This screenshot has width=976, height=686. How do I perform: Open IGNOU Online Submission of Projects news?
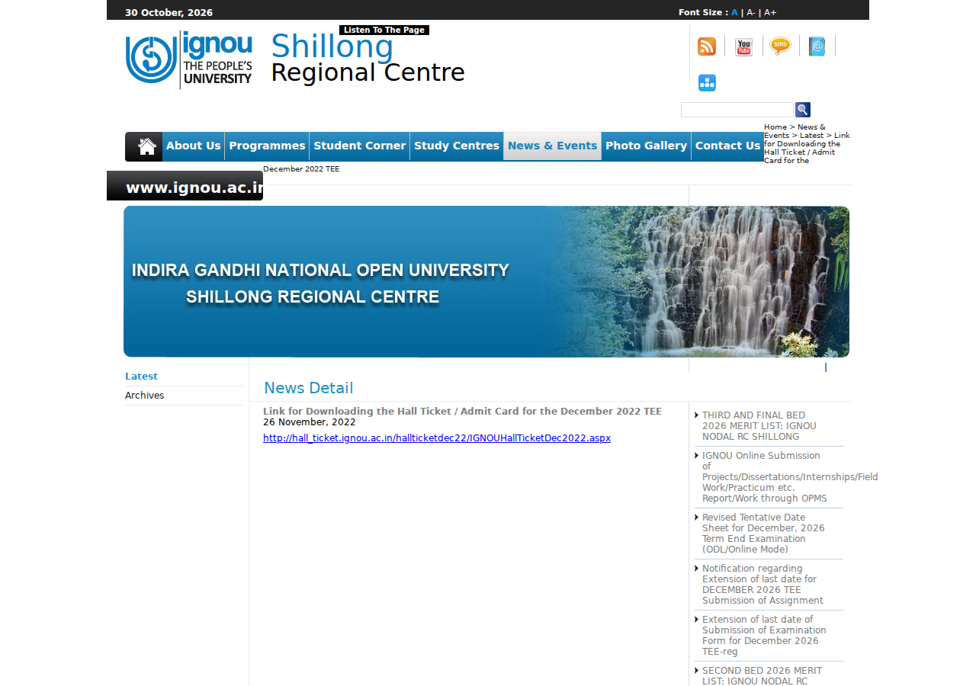790,477
